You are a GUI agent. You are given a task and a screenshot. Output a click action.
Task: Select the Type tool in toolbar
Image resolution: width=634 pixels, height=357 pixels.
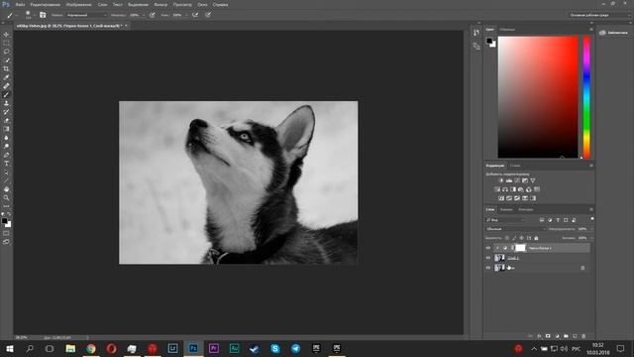(6, 164)
